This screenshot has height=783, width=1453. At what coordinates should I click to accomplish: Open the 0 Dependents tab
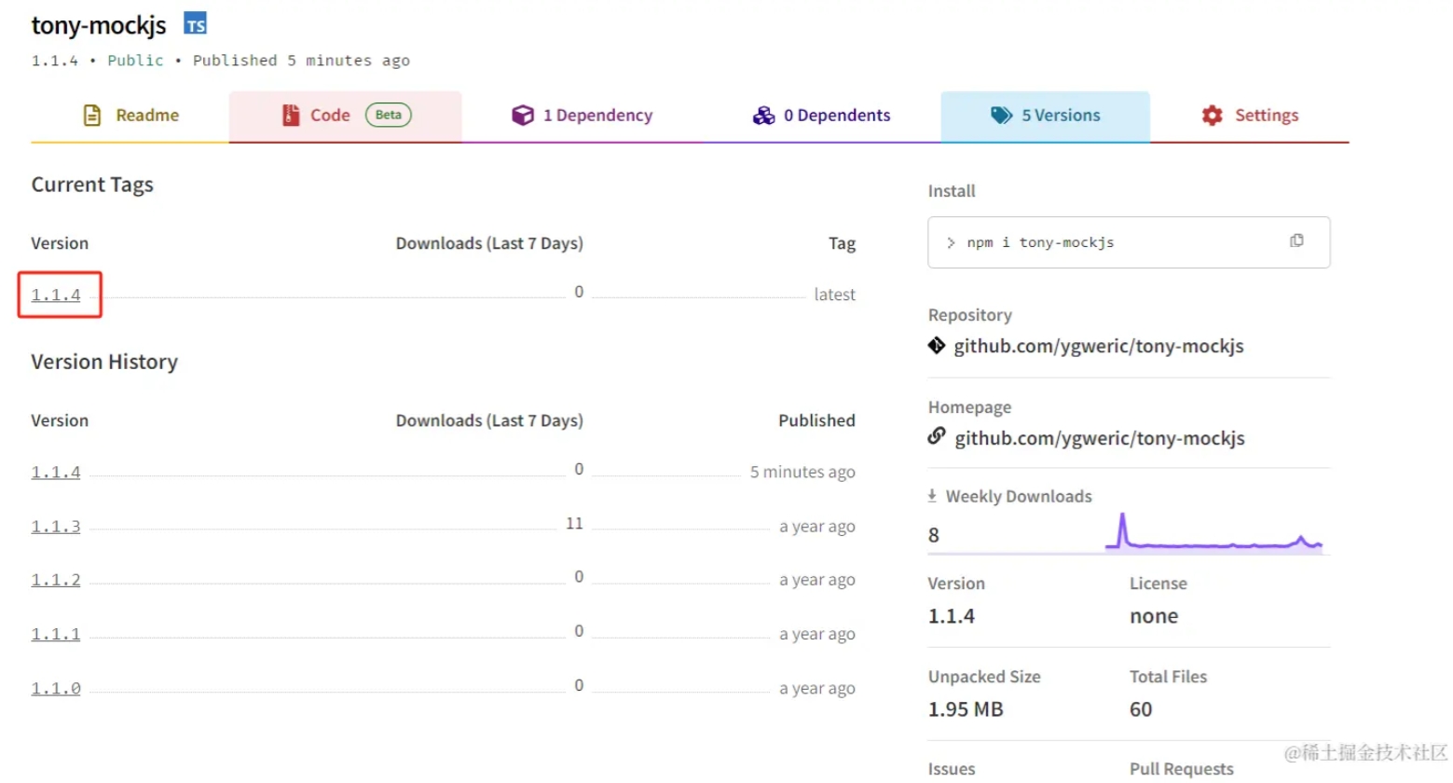[x=821, y=117]
